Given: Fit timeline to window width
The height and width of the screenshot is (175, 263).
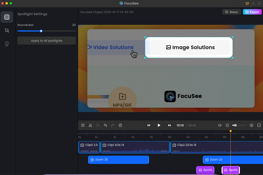Looking at the screenshot, I should tap(259, 125).
